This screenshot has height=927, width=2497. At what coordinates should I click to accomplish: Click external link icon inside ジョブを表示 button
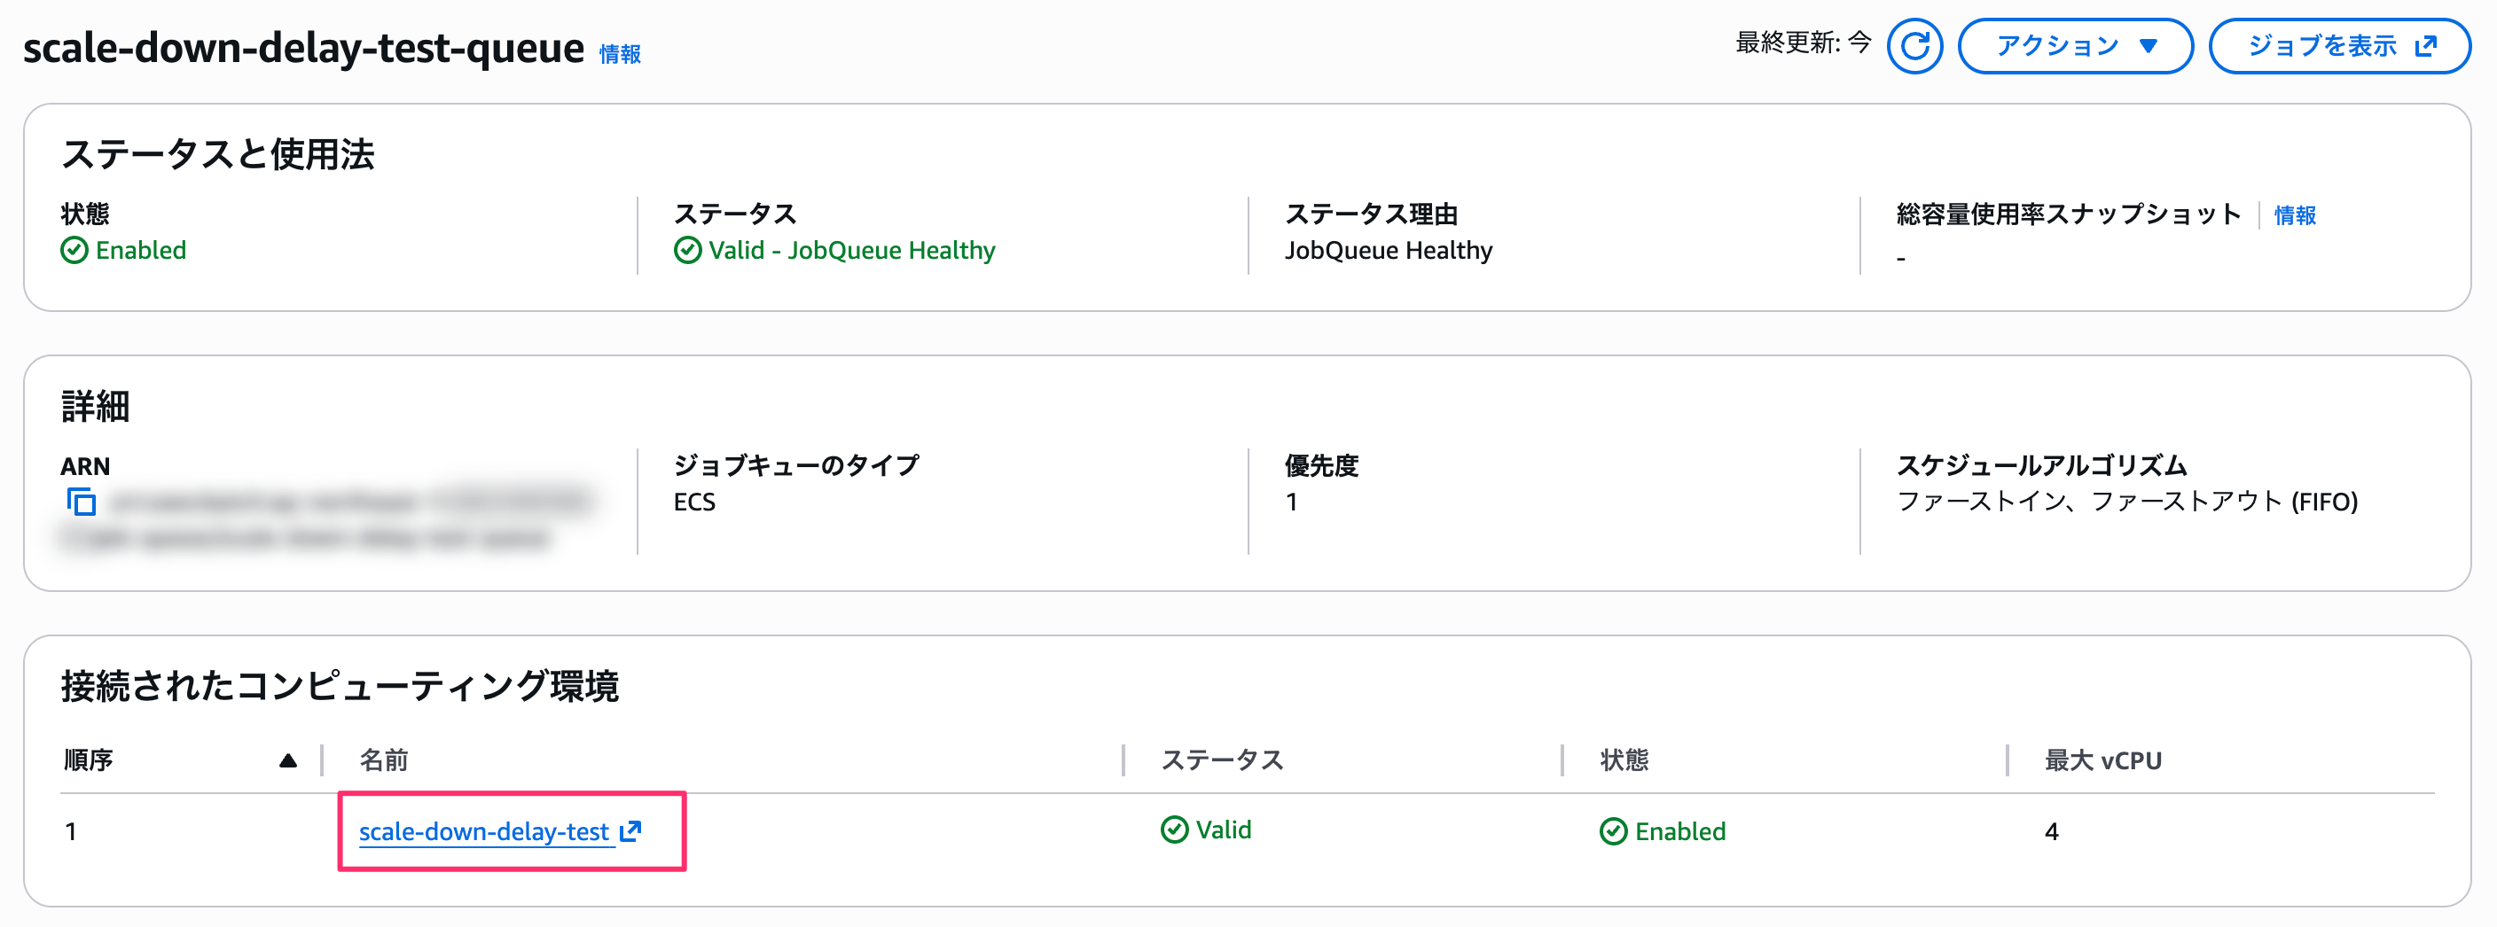point(2425,44)
